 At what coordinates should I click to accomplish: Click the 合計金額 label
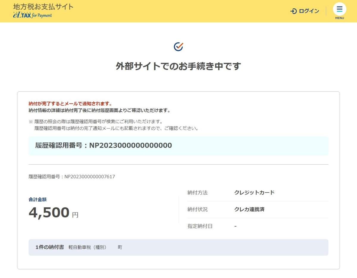pyautogui.click(x=37, y=199)
